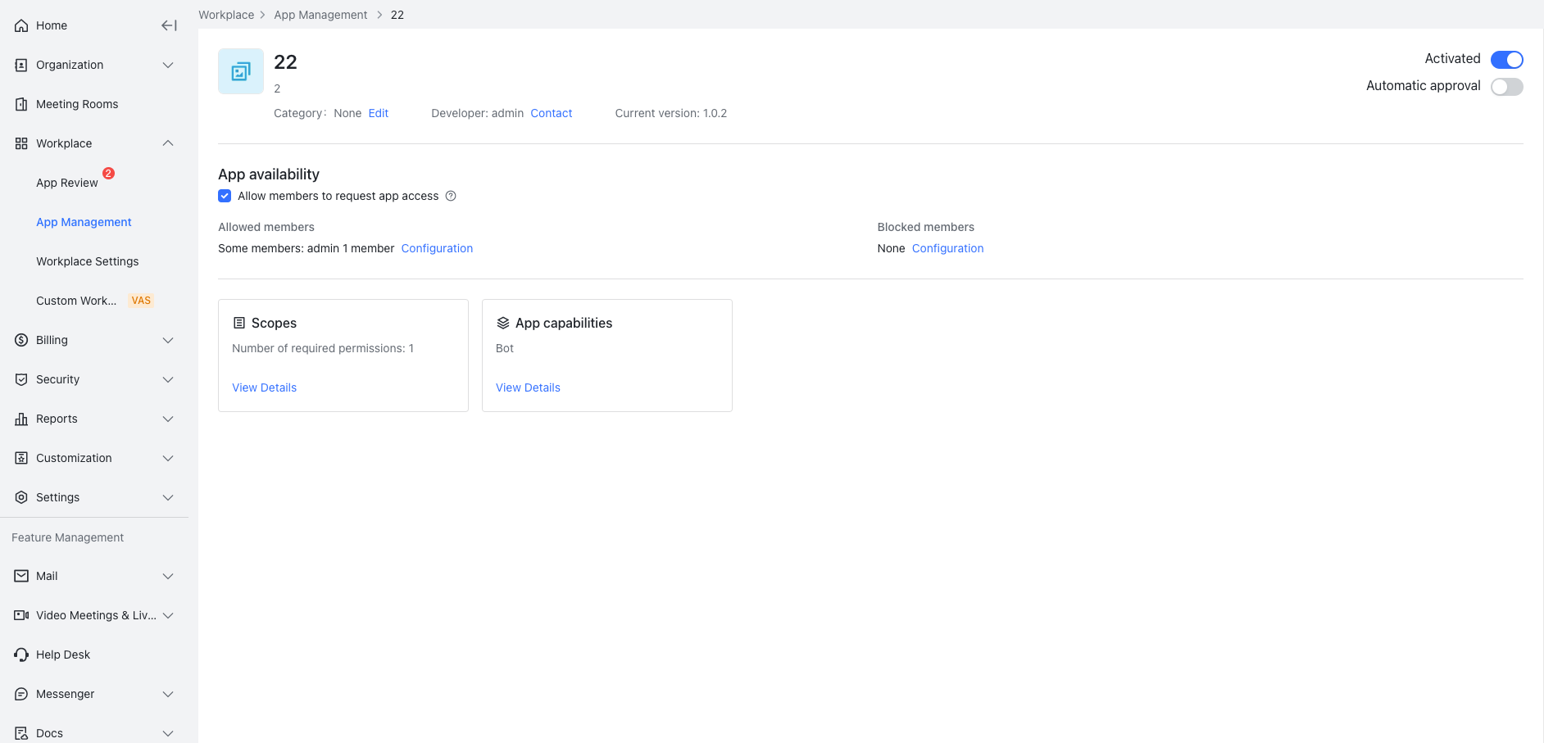Open the Mail section icon
The width and height of the screenshot is (1544, 743).
[20, 576]
